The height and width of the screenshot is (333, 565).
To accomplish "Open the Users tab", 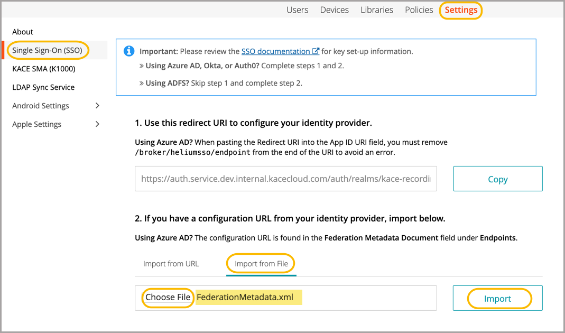I will (x=297, y=10).
